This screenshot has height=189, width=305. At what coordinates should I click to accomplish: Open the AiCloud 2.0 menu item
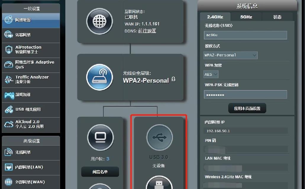tap(31, 125)
